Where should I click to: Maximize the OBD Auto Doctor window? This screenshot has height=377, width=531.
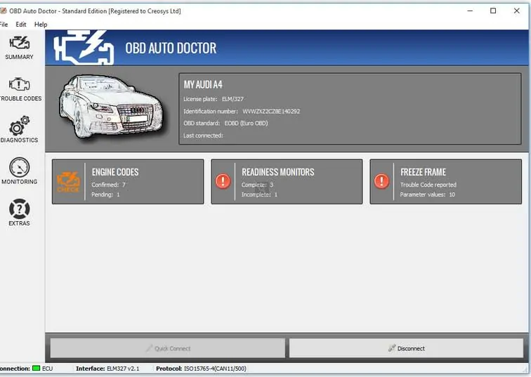click(493, 11)
